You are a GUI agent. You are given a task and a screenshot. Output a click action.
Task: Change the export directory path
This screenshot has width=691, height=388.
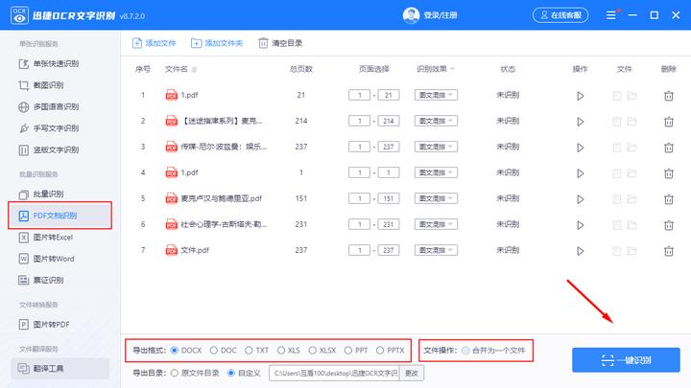(411, 373)
